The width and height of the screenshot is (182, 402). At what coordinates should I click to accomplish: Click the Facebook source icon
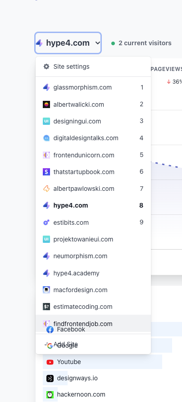coord(50,330)
